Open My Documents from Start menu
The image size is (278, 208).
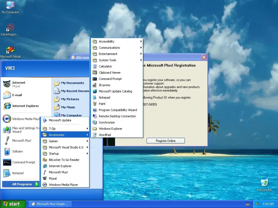71,83
